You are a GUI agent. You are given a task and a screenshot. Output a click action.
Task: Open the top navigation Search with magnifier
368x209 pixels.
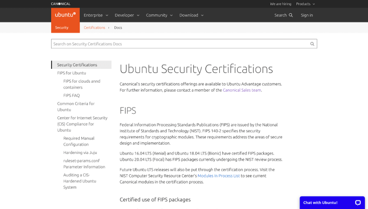(x=284, y=15)
